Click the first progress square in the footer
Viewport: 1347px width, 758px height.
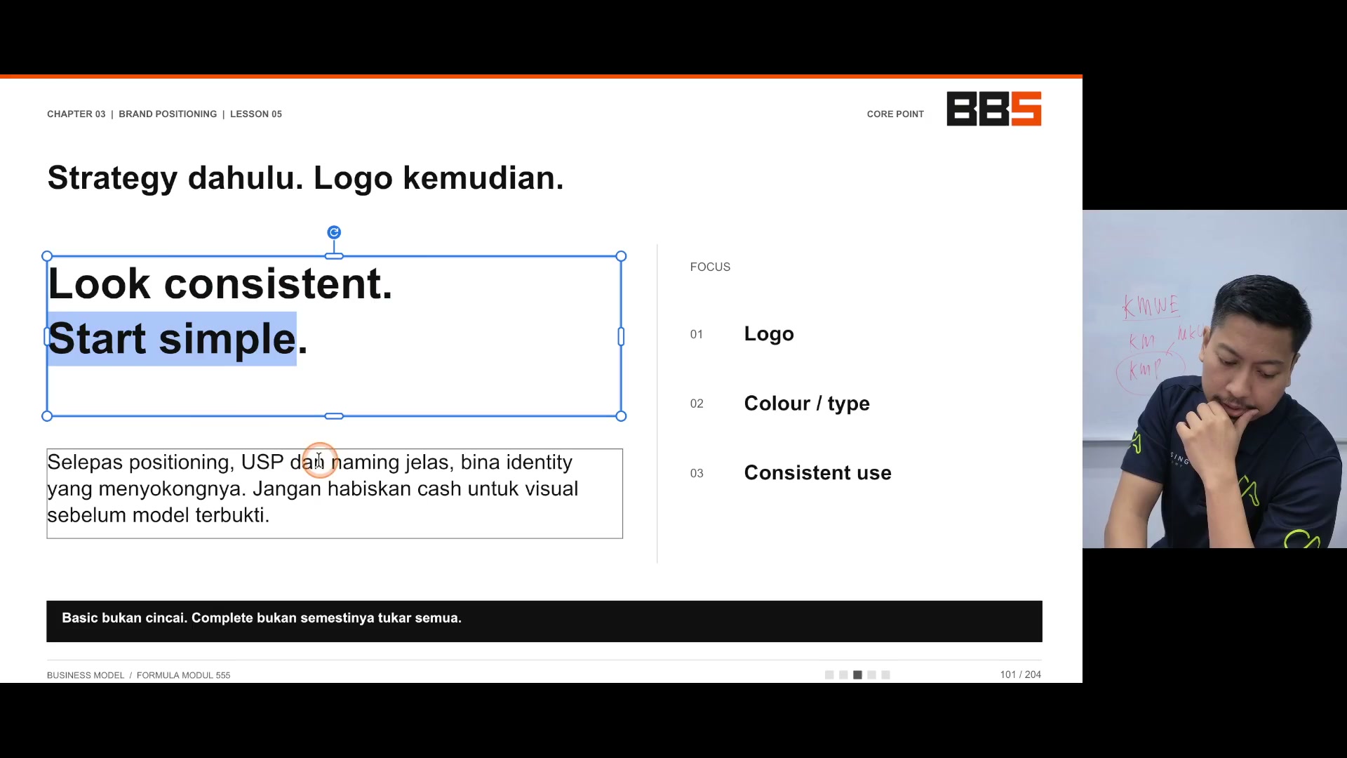pyautogui.click(x=829, y=674)
